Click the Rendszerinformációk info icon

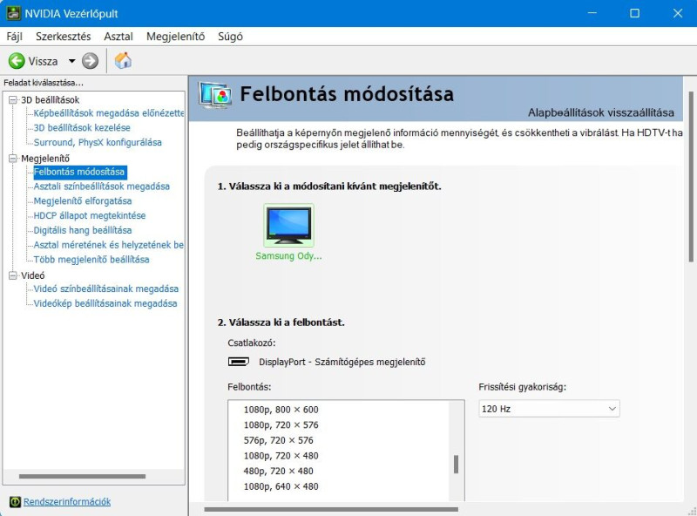(x=15, y=502)
